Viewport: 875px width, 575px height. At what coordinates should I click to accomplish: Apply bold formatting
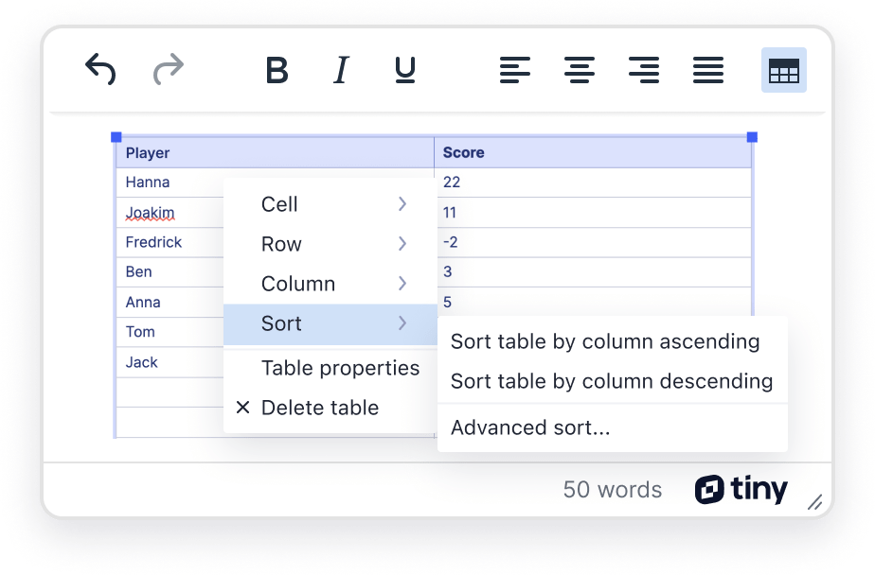[x=277, y=70]
